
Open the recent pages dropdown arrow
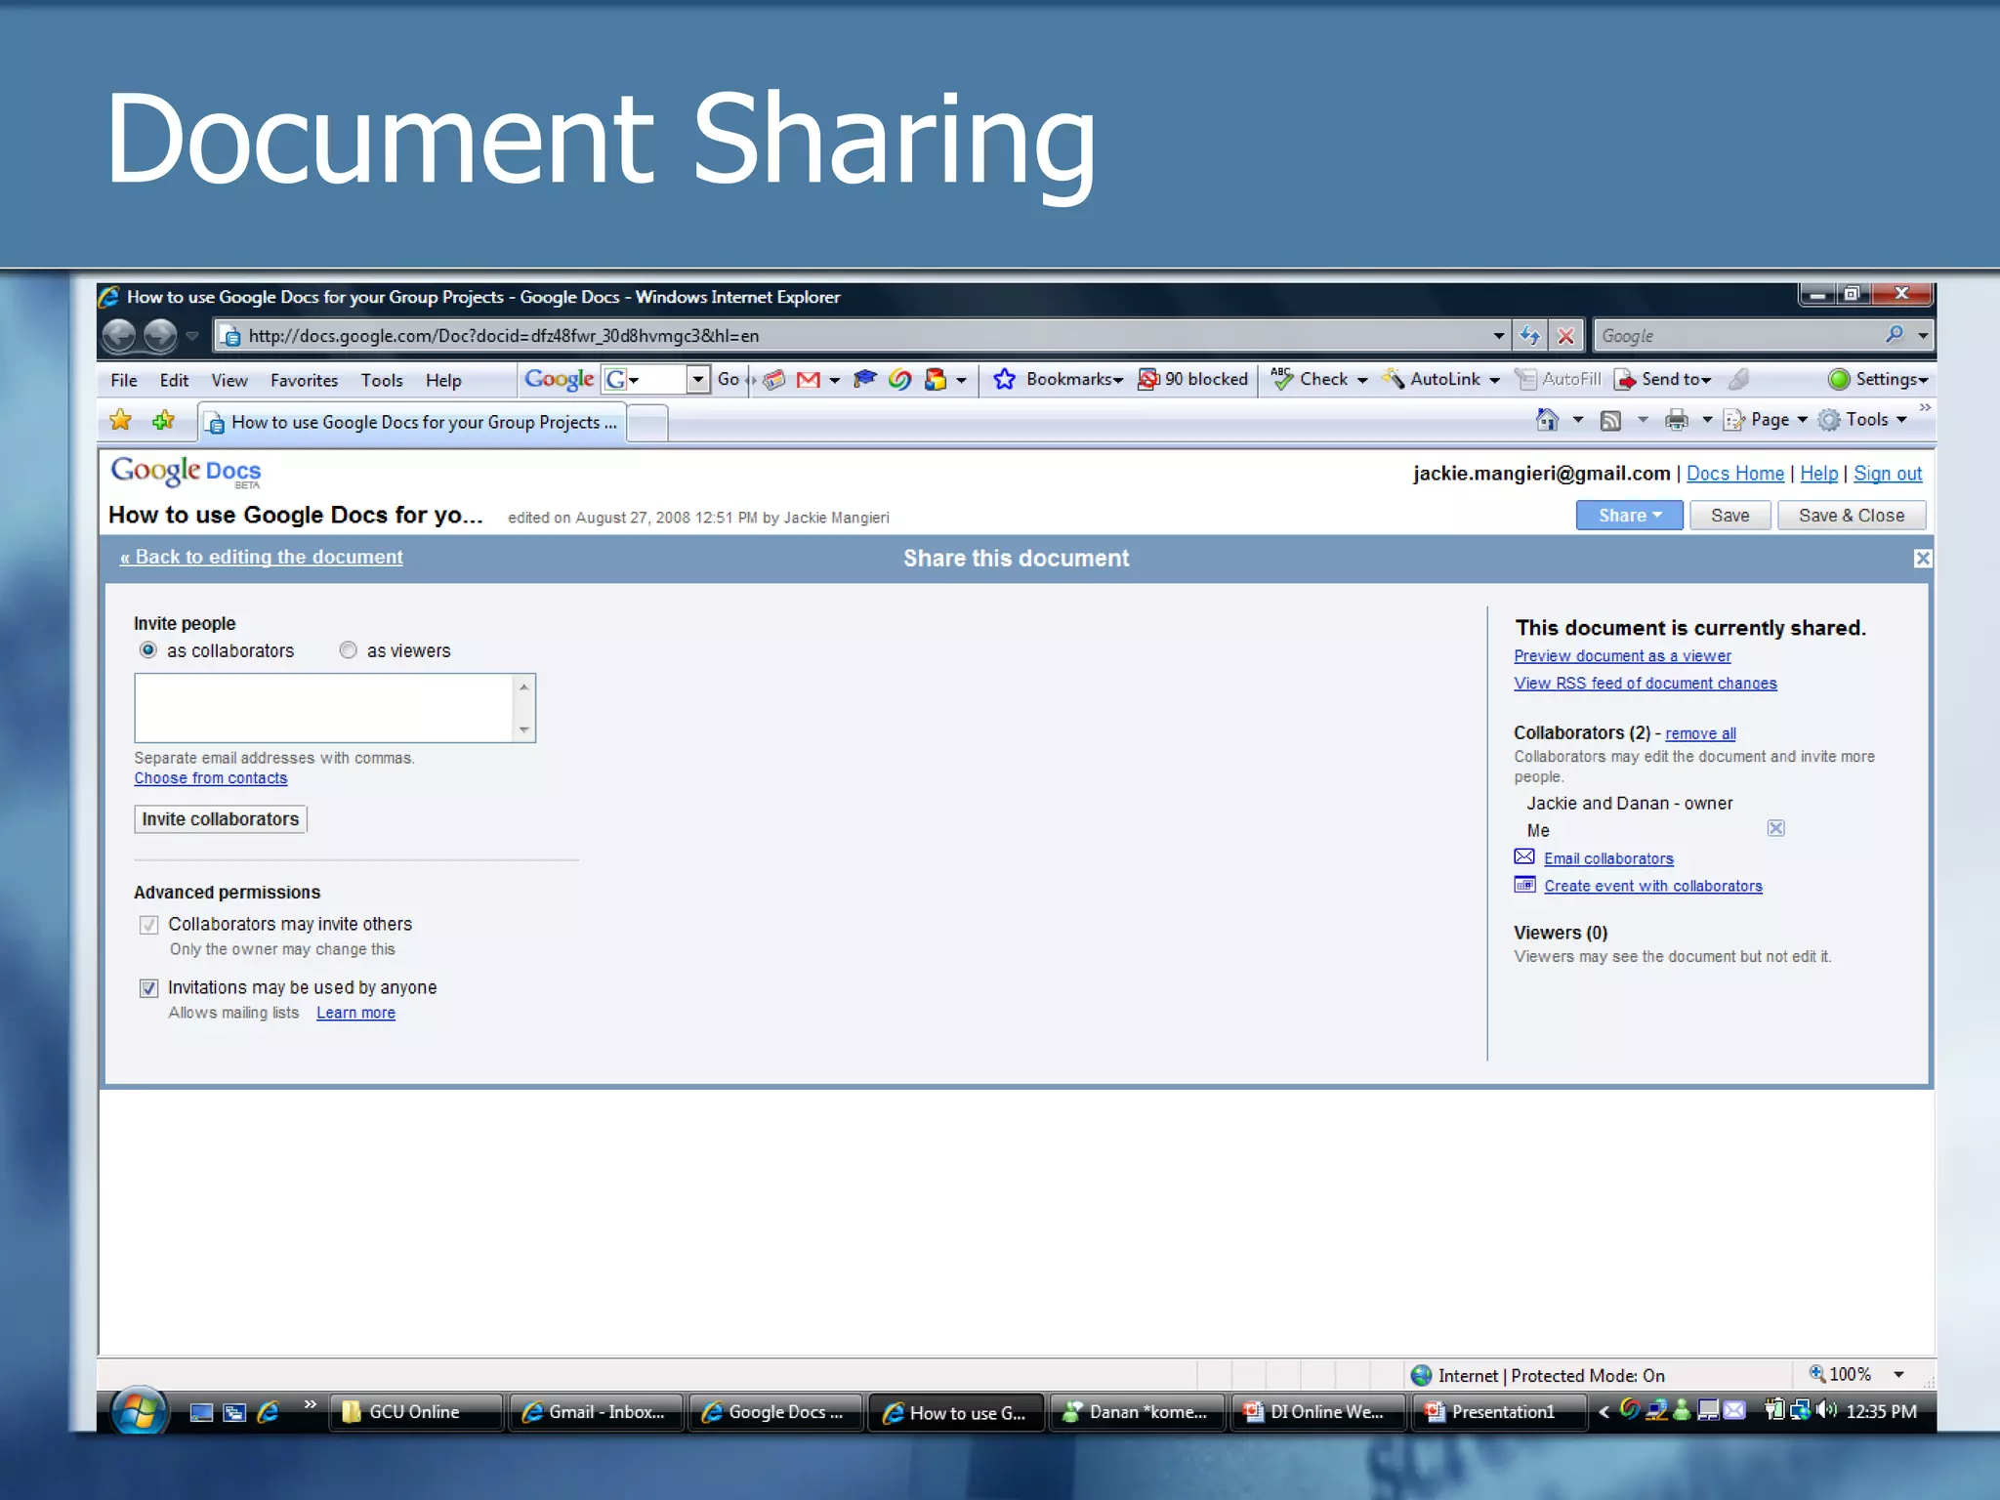coord(192,336)
